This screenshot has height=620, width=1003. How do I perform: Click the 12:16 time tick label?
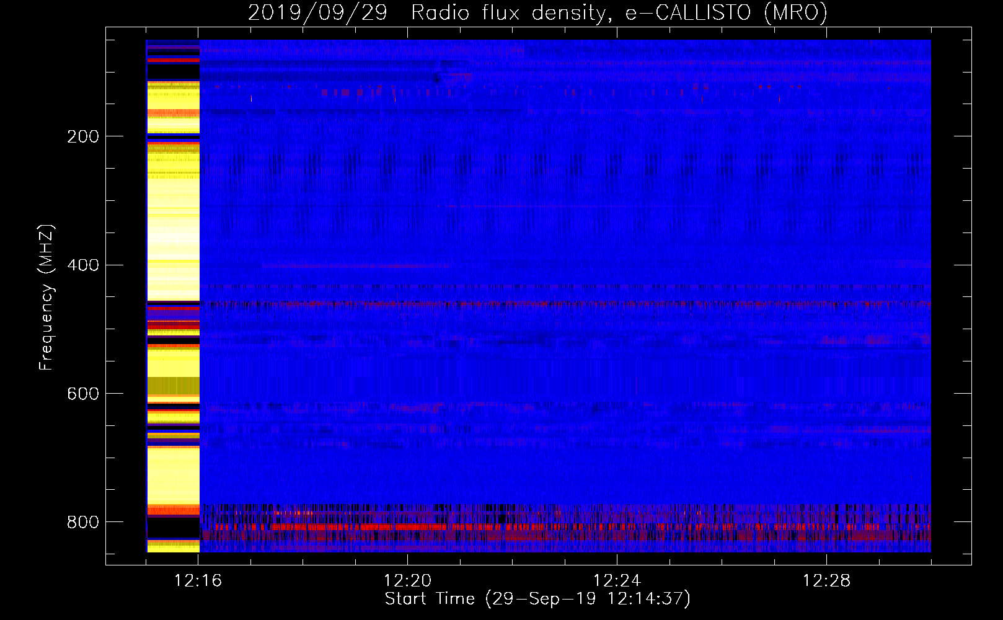(198, 581)
